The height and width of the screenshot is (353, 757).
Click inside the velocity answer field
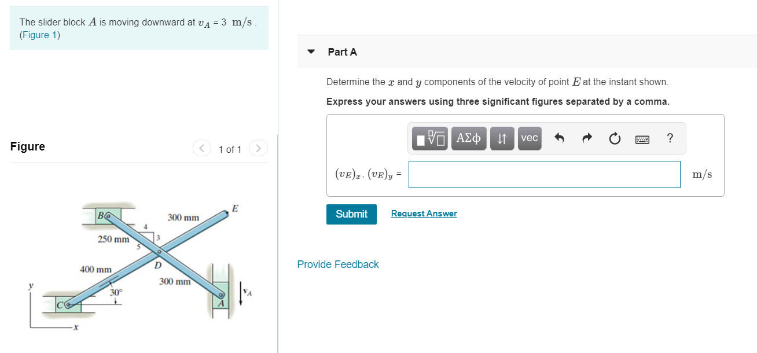(543, 174)
